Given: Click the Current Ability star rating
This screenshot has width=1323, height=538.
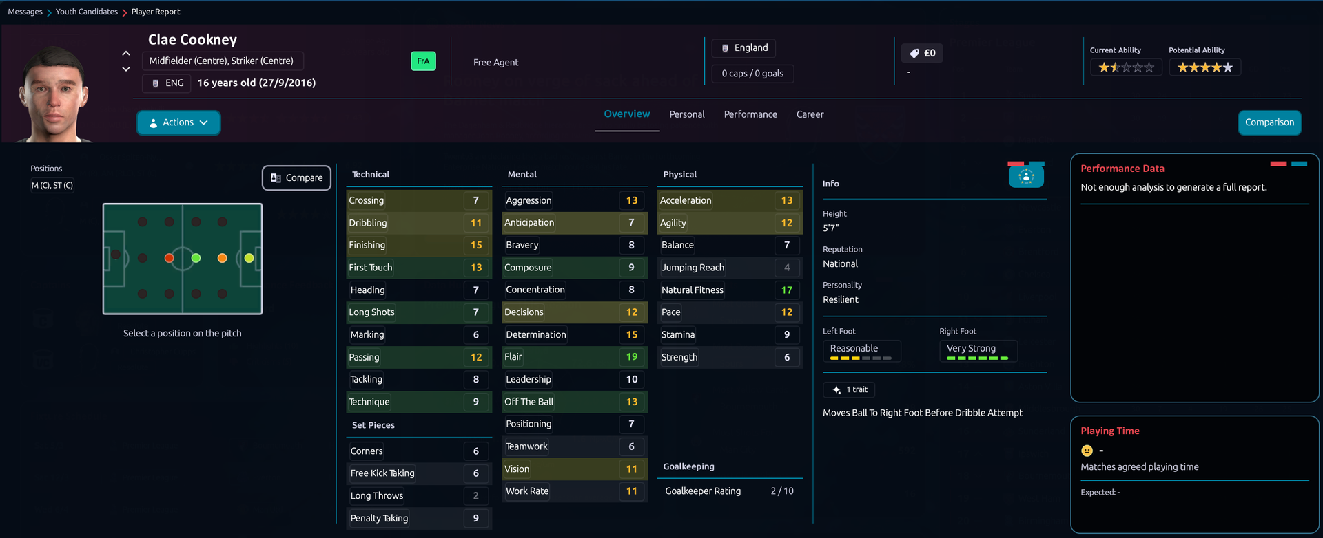Looking at the screenshot, I should click(1126, 67).
